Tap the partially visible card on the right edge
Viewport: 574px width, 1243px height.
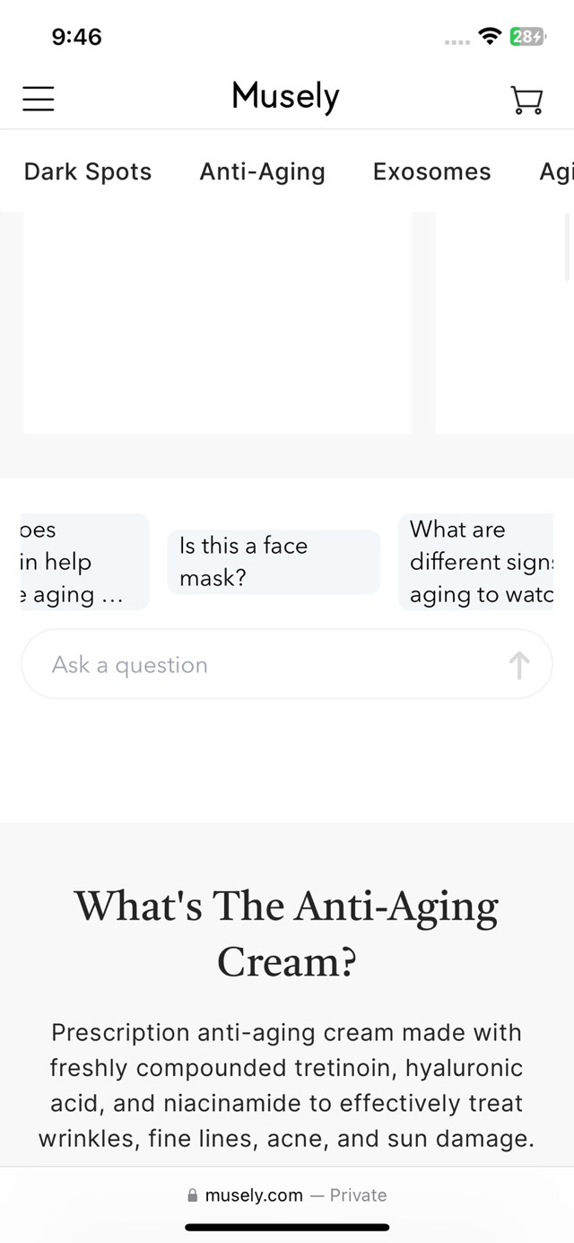(504, 323)
